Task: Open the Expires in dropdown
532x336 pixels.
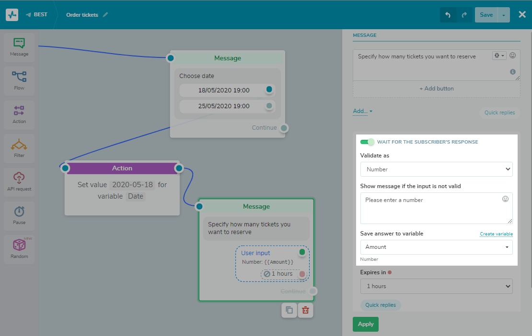Action: 436,286
